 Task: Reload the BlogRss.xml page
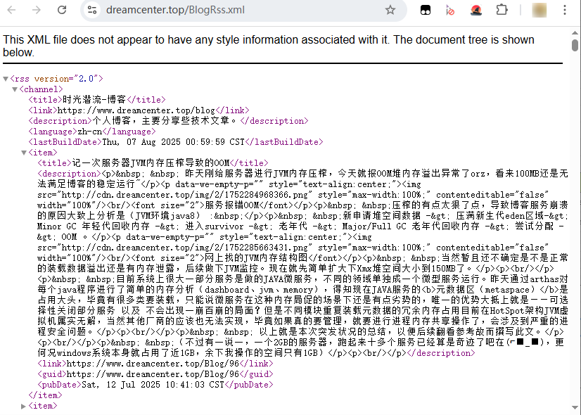tap(62, 10)
